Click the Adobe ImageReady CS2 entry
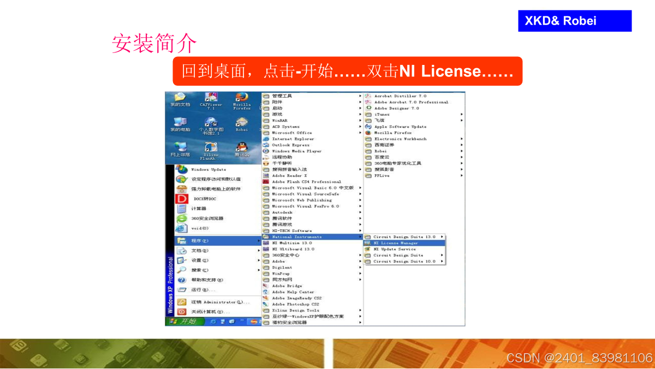Image resolution: width=655 pixels, height=369 pixels. pos(313,298)
